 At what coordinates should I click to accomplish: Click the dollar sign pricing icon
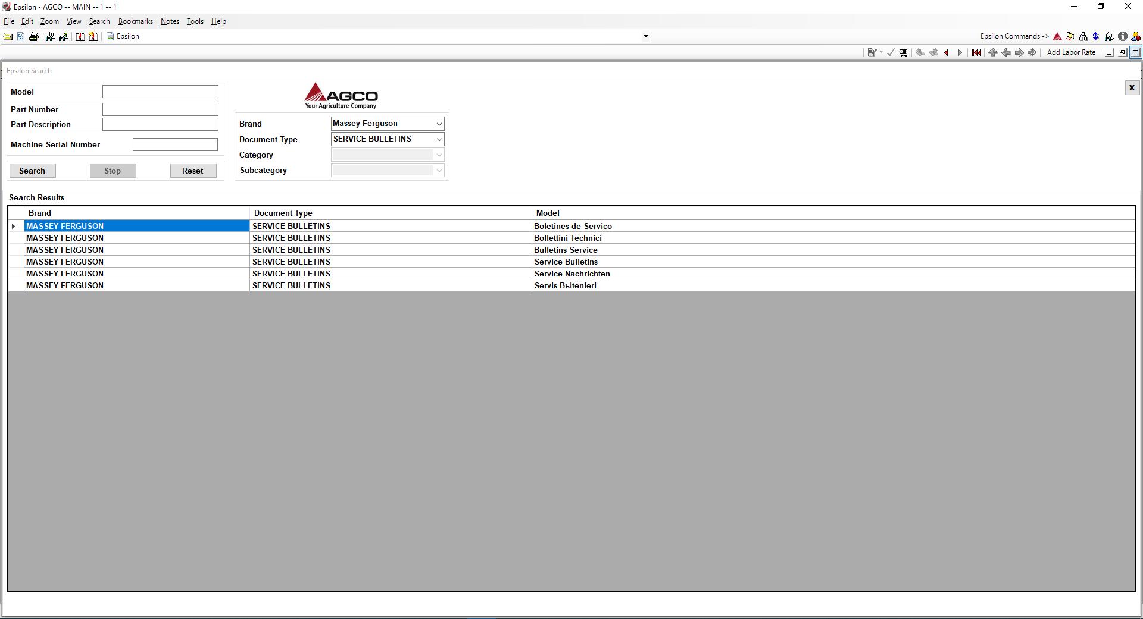click(x=1097, y=36)
